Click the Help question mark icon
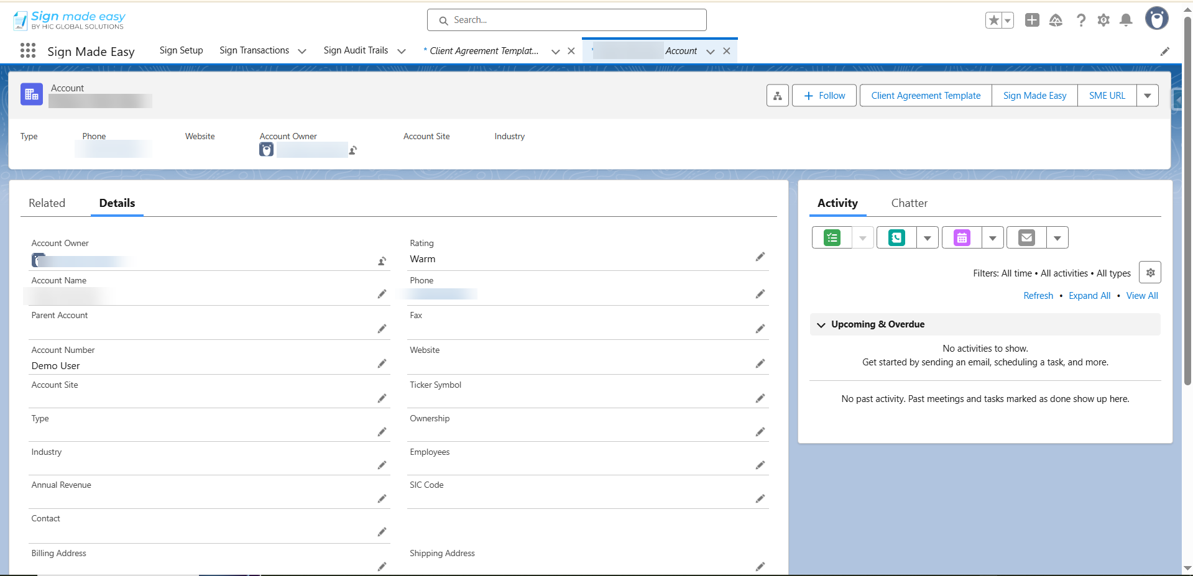The image size is (1193, 576). coord(1081,21)
